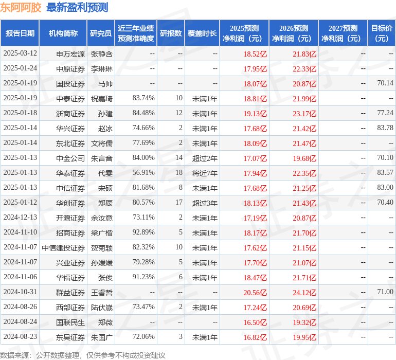This screenshot has width=396, height=360.
Task: Click 2025 forecast 20.56亿
Action: (255, 292)
